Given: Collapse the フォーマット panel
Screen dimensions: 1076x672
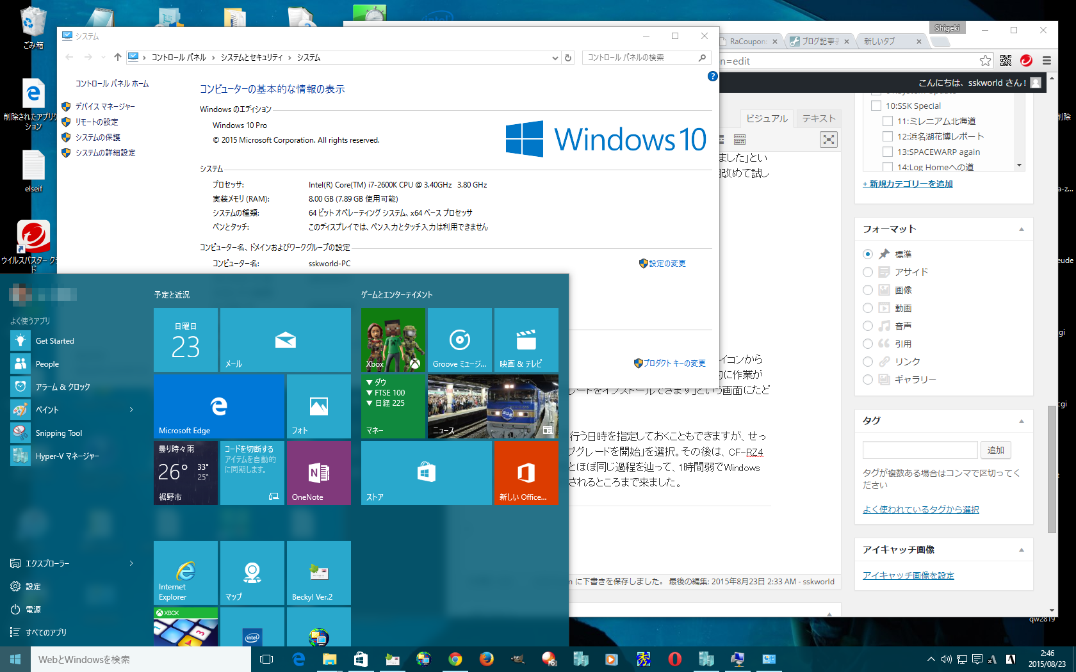Looking at the screenshot, I should (1022, 229).
